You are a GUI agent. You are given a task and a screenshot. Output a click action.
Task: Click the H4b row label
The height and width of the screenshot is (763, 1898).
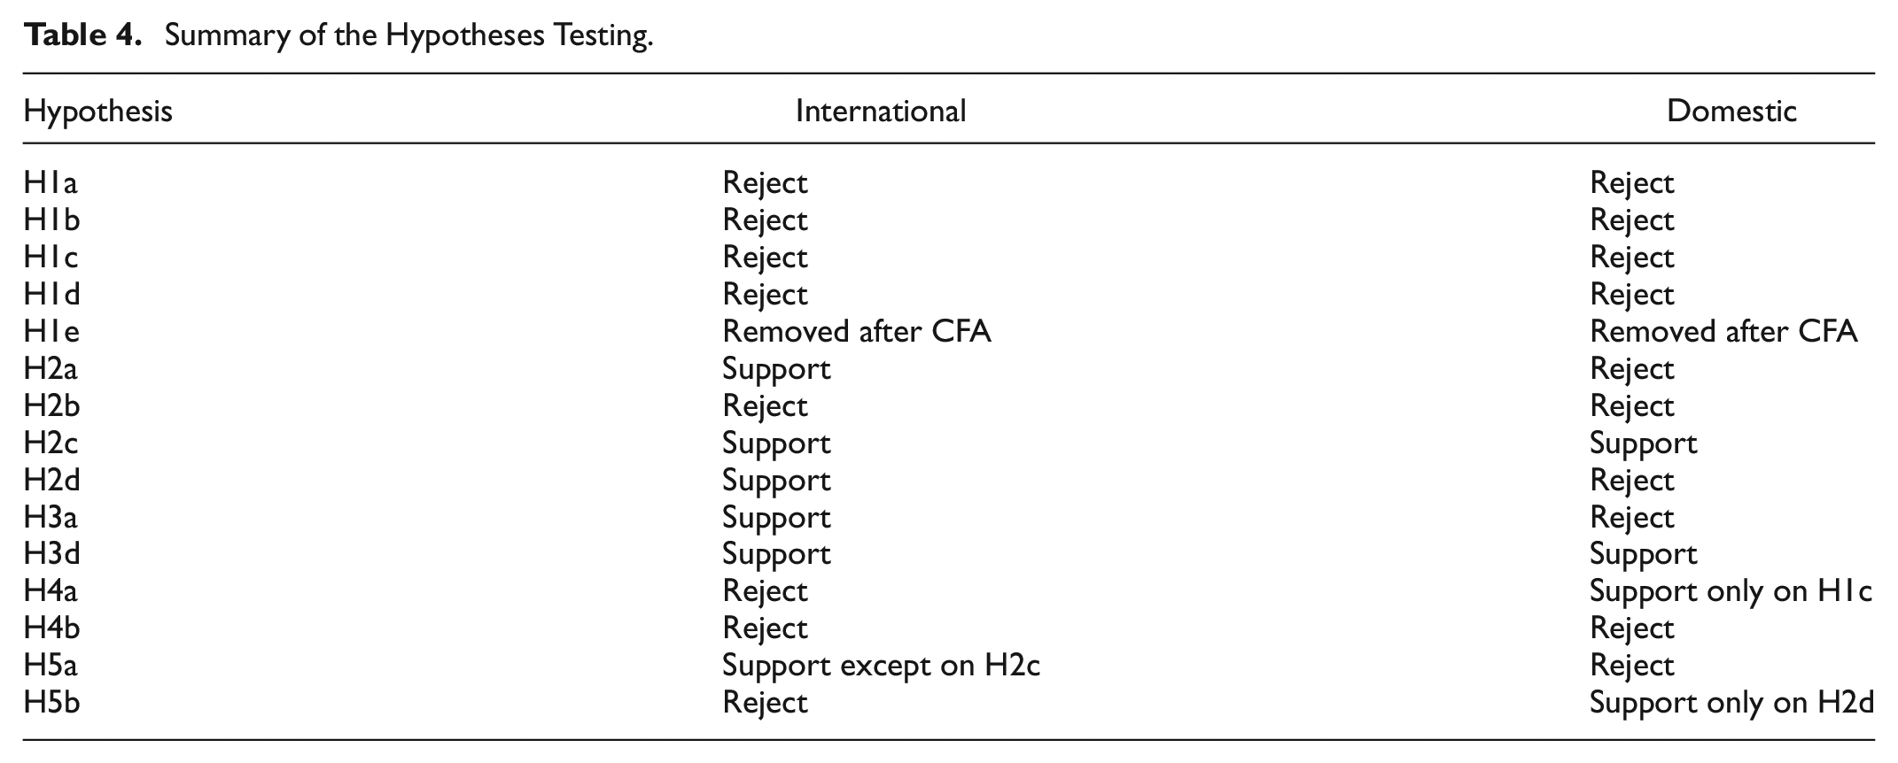pyautogui.click(x=51, y=628)
